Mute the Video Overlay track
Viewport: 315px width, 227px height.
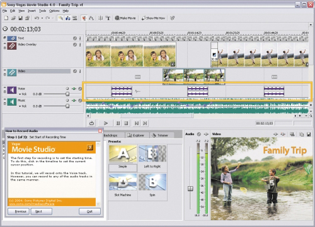(75, 45)
